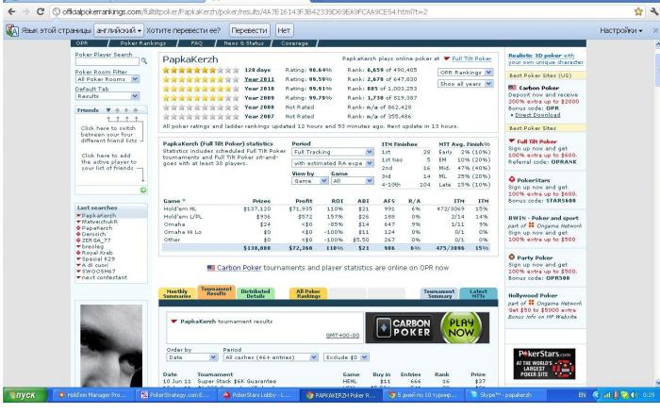Screen dimensions: 660x413
Task: Click PokerStars icon next to ZERGA_77
Action: click(78, 240)
